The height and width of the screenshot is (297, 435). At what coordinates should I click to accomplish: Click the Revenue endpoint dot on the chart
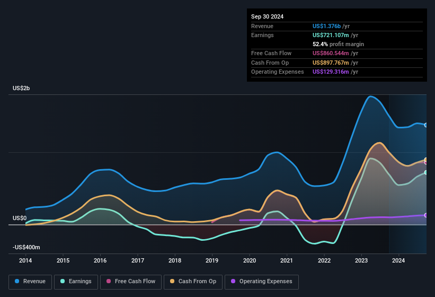click(426, 125)
